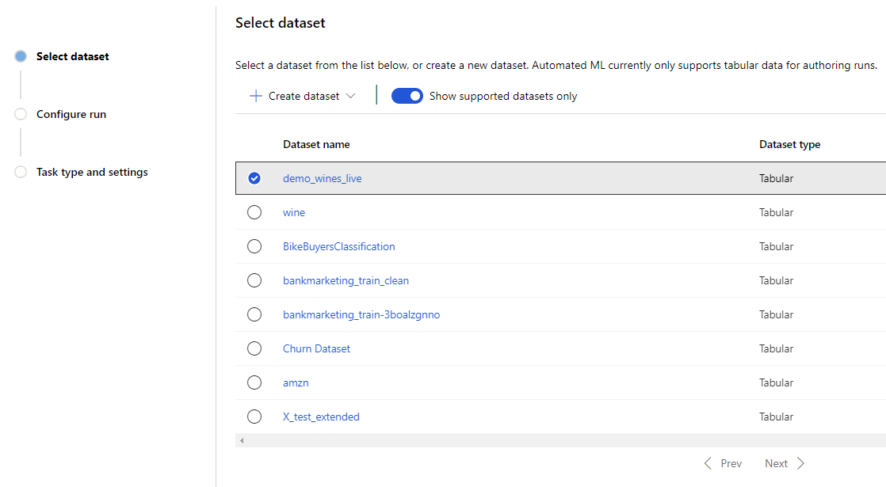Choose Churn Dataset with its radio button

point(254,348)
